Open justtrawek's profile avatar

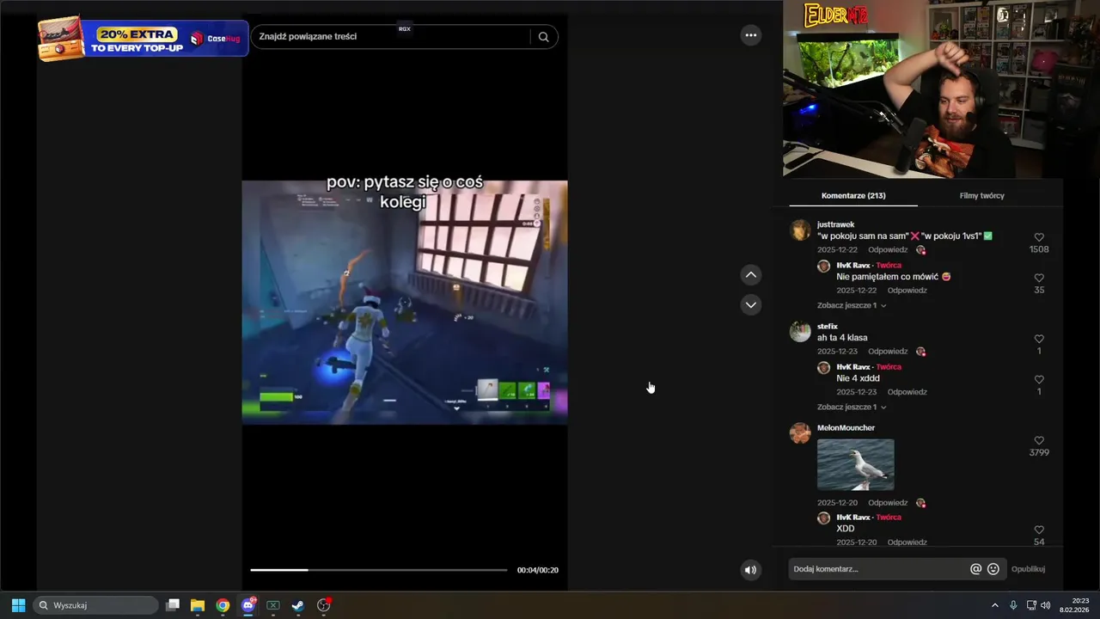pos(800,230)
